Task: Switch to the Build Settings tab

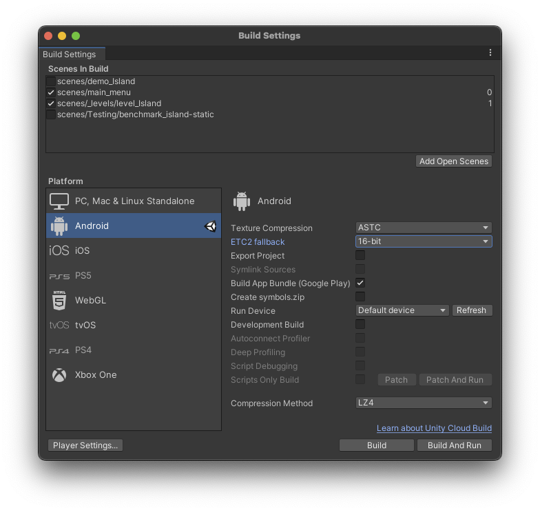Action: (70, 54)
